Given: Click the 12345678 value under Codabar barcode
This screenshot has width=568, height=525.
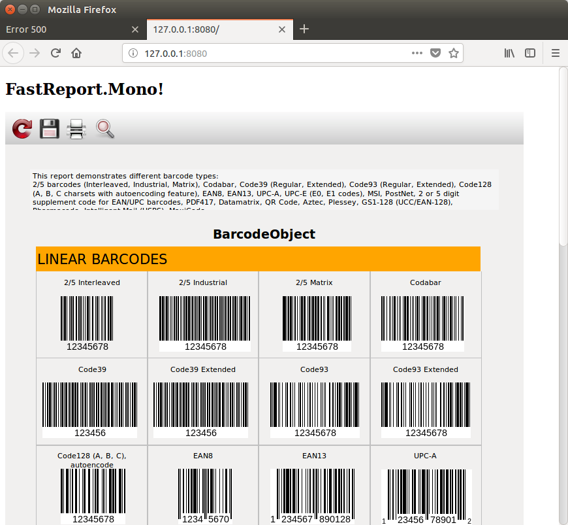Looking at the screenshot, I should pyautogui.click(x=423, y=347).
